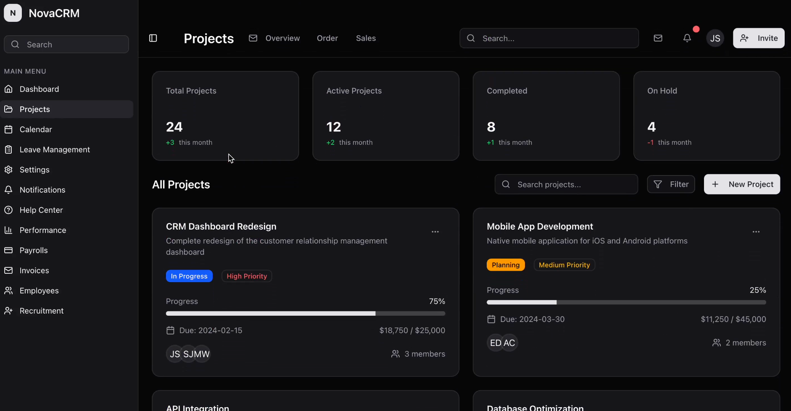The height and width of the screenshot is (411, 791).
Task: Click the Employees people icon
Action: [x=8, y=291]
